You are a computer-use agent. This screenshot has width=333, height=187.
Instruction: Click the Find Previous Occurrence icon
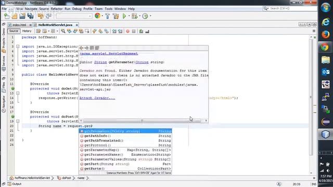point(69,31)
